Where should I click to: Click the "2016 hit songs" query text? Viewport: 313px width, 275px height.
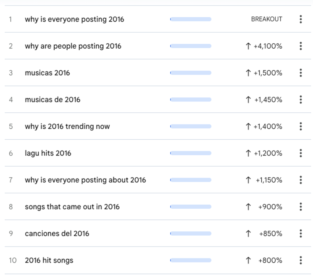[x=49, y=261]
